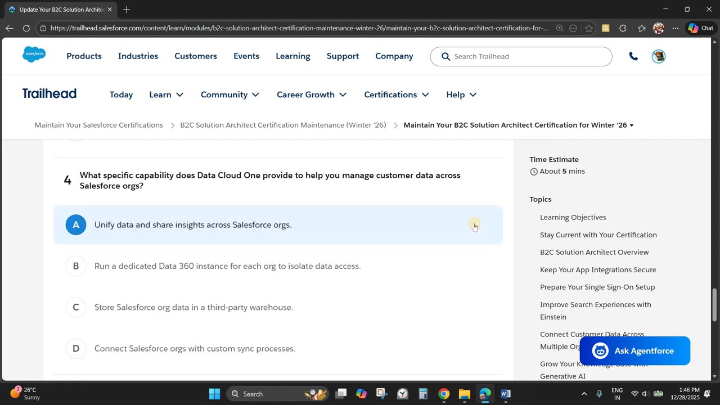Screen dimensions: 720x405
Task: Open a new browser tab with plus icon
Action: point(127,10)
